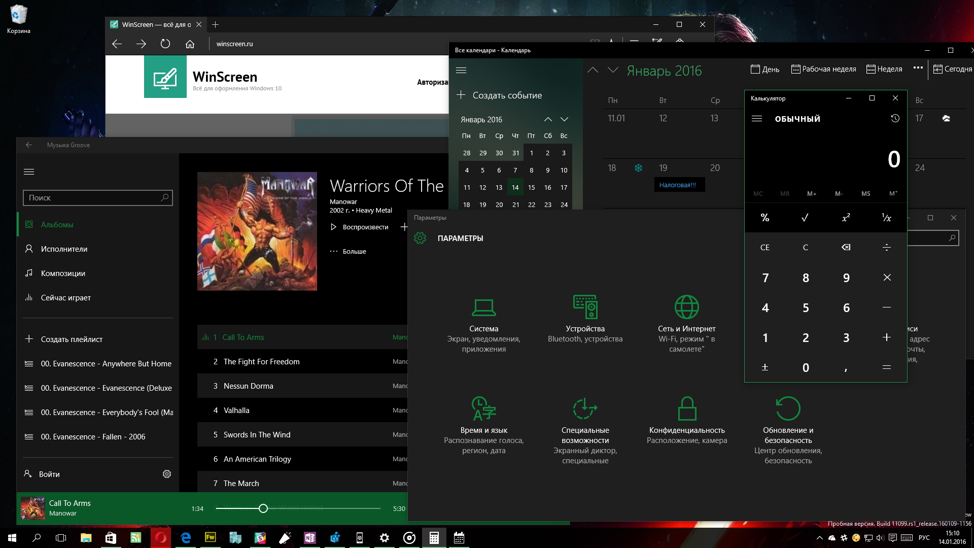974x548 pixels.
Task: Switch Calendar to Неделя view
Action: point(884,69)
